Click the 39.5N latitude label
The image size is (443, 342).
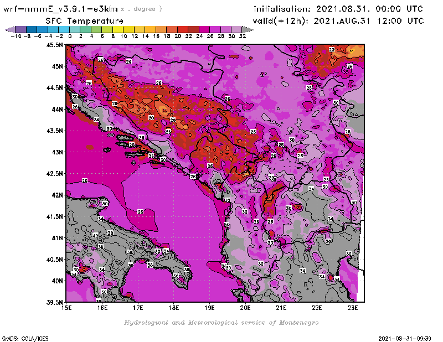coord(54,303)
